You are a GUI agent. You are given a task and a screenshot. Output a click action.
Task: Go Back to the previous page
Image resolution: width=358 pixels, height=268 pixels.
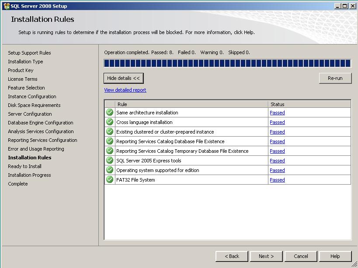[x=232, y=256]
